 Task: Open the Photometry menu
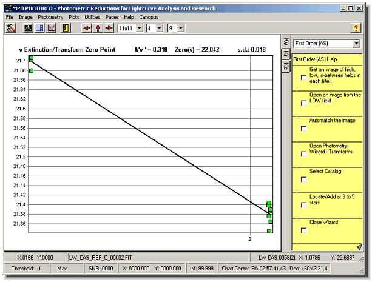coord(50,17)
